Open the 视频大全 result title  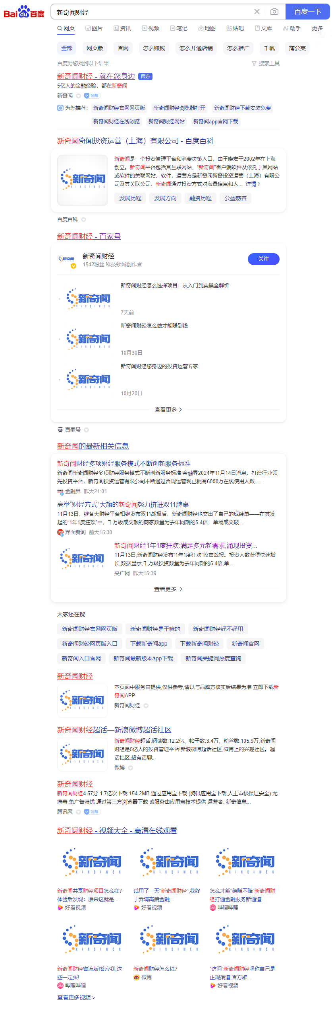tap(117, 830)
